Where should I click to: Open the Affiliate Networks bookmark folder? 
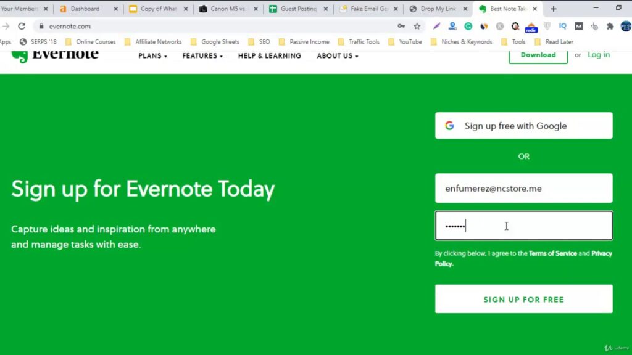pyautogui.click(x=153, y=41)
